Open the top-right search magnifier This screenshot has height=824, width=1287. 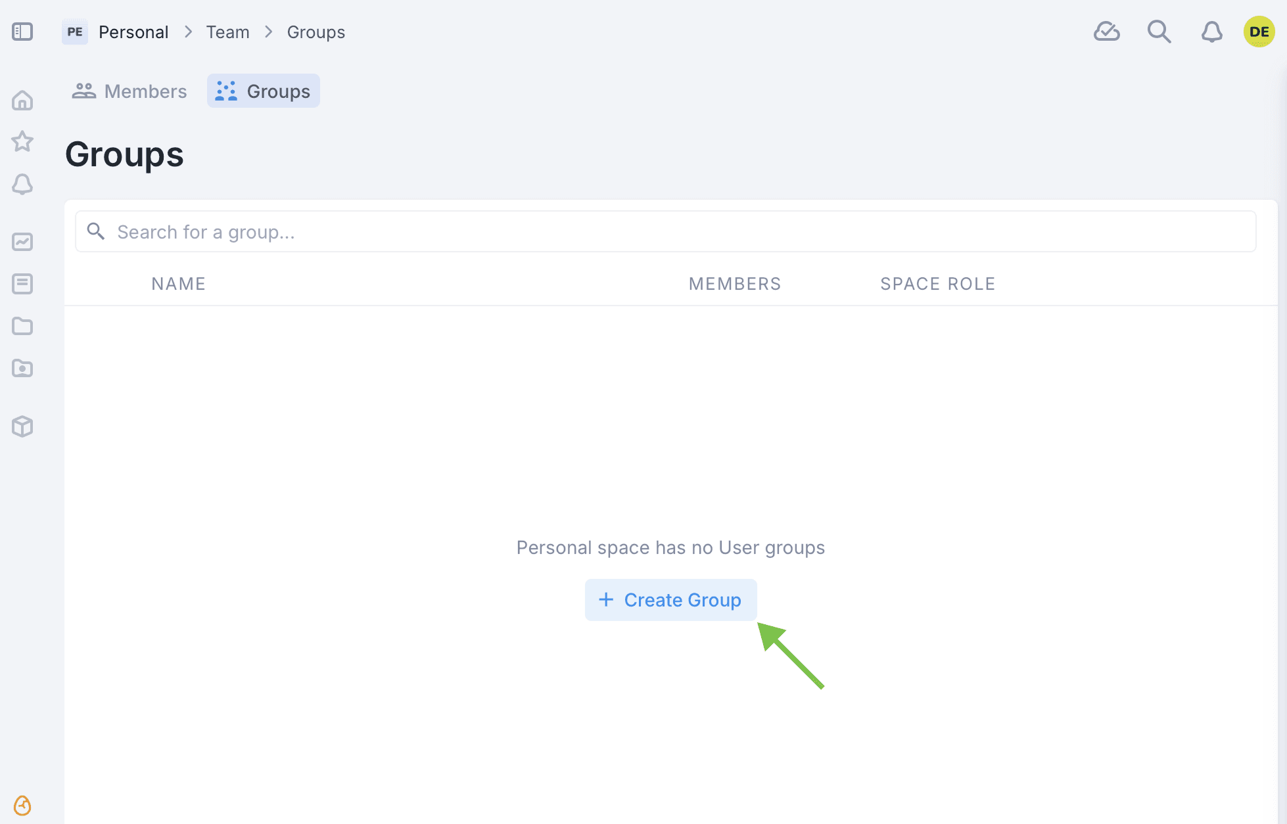[x=1159, y=32]
